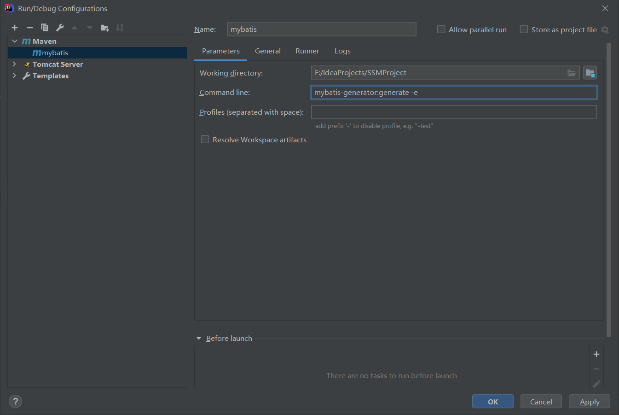Toggle Resolve Workspace artifacts checkbox
The height and width of the screenshot is (415, 619).
coord(205,140)
